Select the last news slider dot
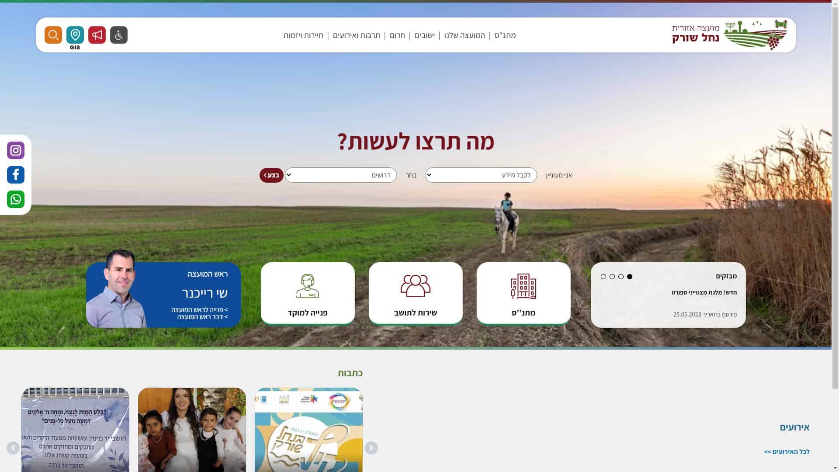Viewport: 839px width, 472px height. tap(603, 277)
